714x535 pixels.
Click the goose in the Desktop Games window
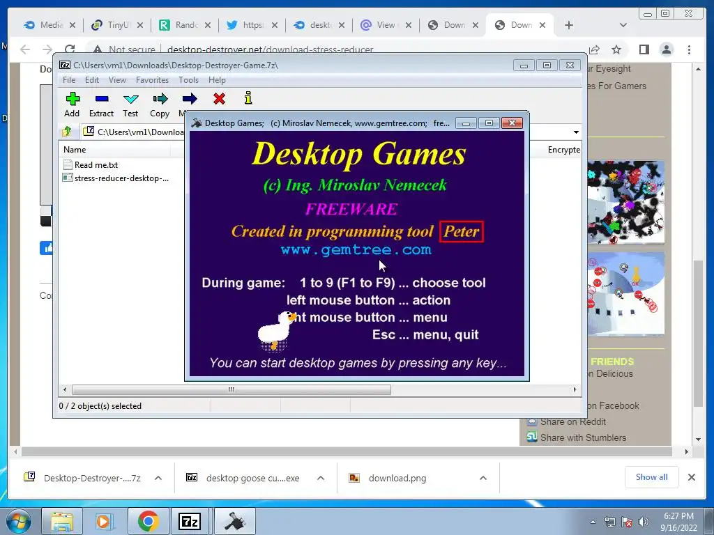(x=275, y=331)
